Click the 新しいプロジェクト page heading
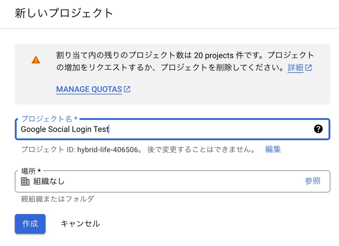 (x=64, y=13)
